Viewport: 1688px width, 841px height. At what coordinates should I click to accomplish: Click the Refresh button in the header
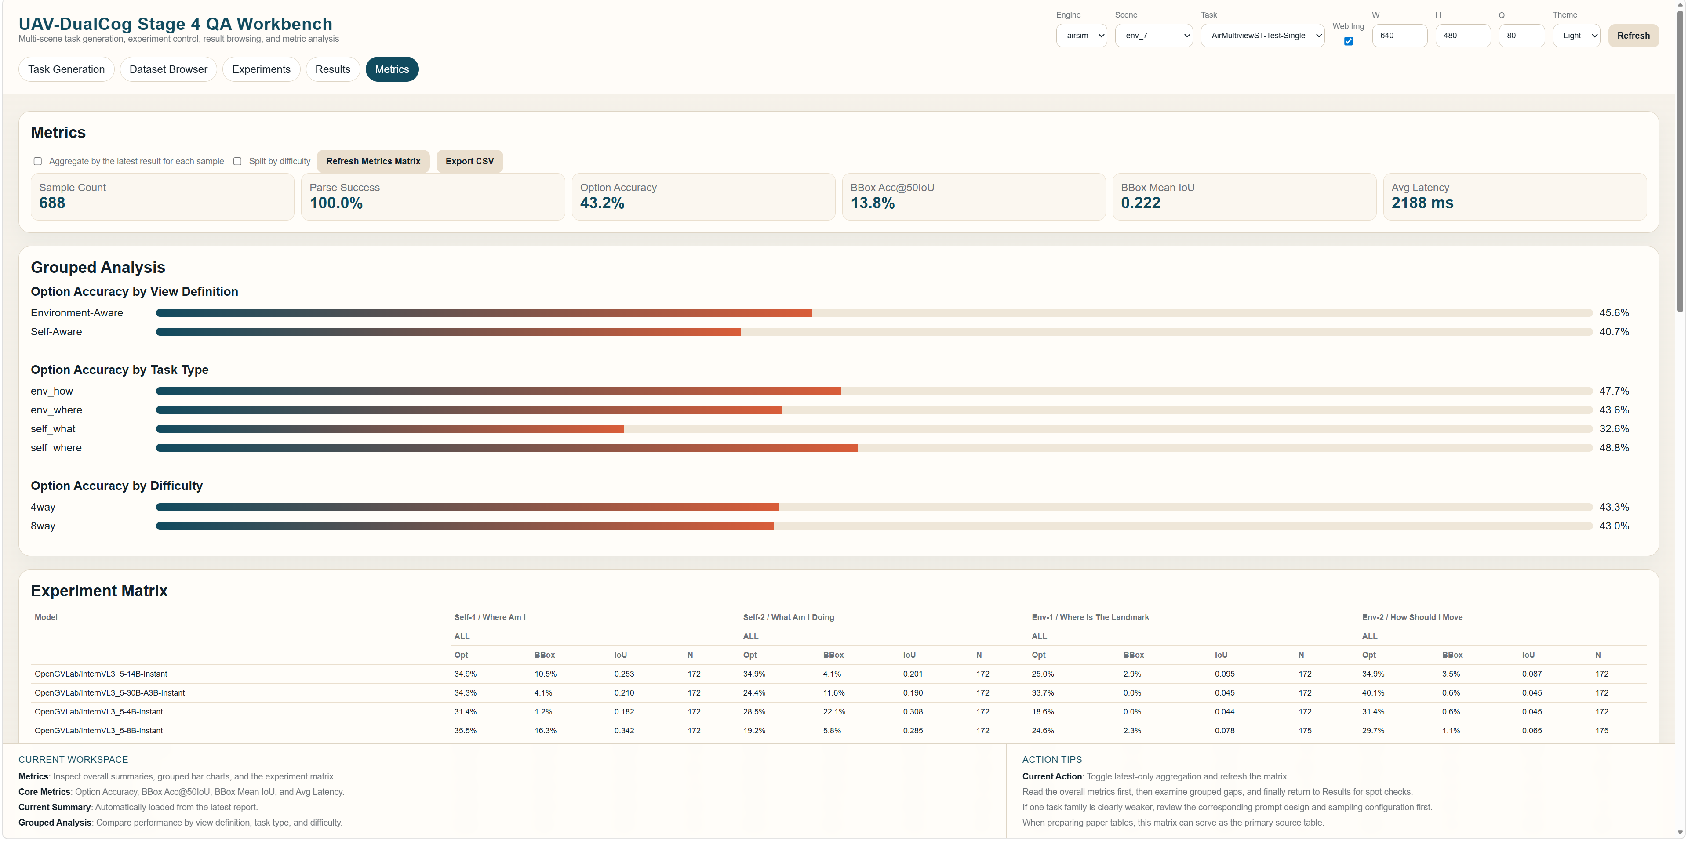point(1633,35)
